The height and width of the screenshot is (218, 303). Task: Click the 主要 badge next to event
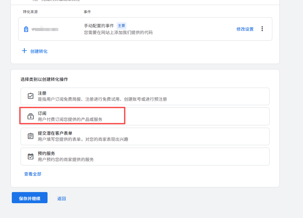(x=121, y=26)
